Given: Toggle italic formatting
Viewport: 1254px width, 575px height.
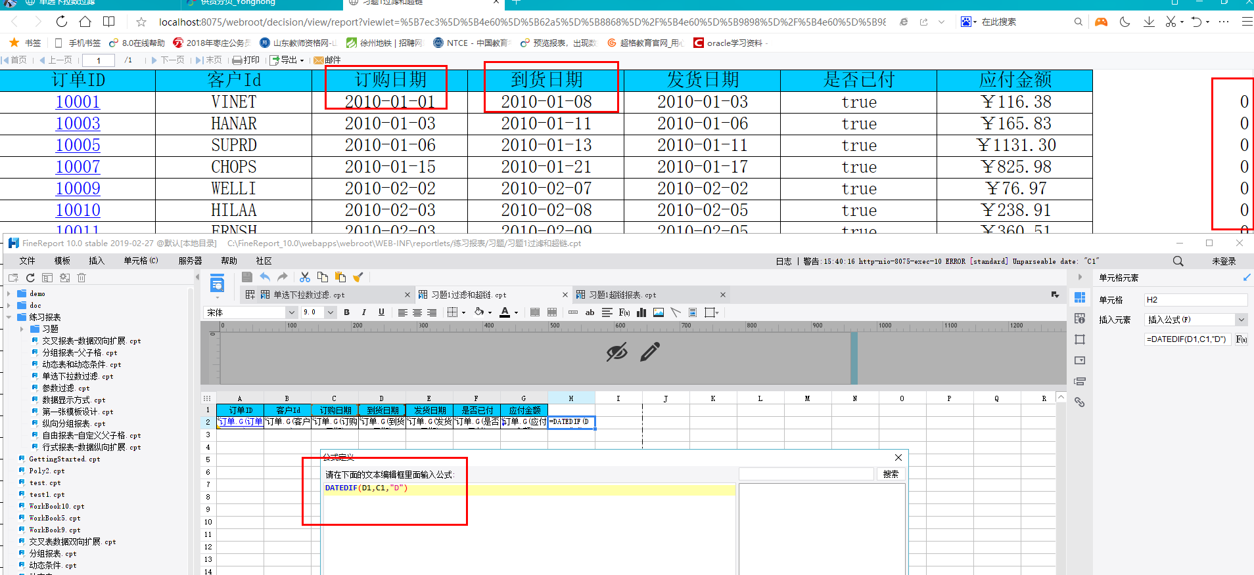Looking at the screenshot, I should point(364,312).
